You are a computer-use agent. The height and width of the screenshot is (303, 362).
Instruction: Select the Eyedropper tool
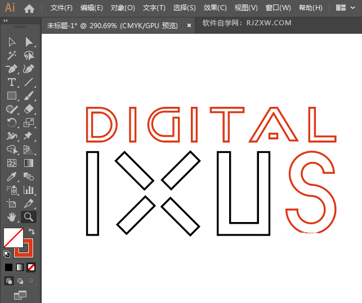pos(12,177)
